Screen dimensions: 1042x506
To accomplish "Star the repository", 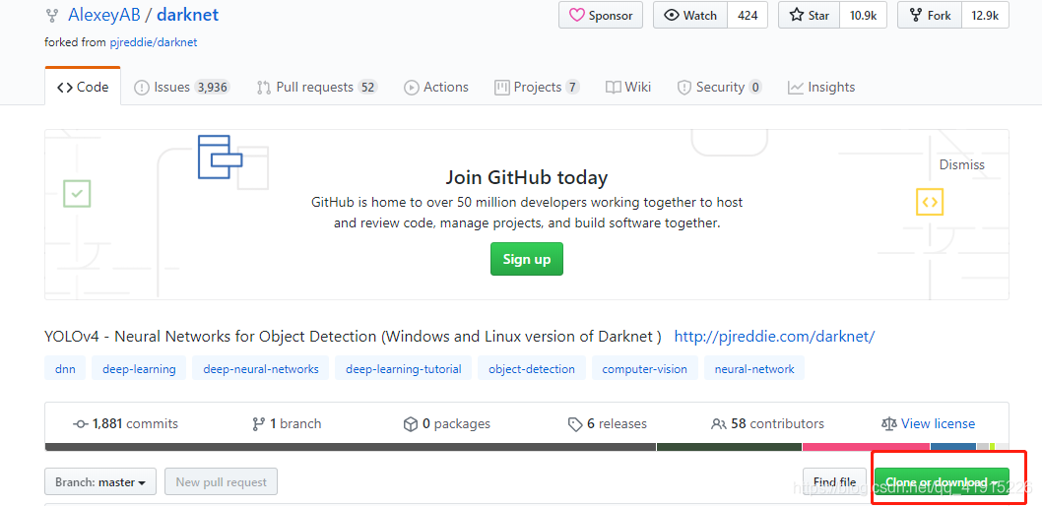I will (809, 16).
